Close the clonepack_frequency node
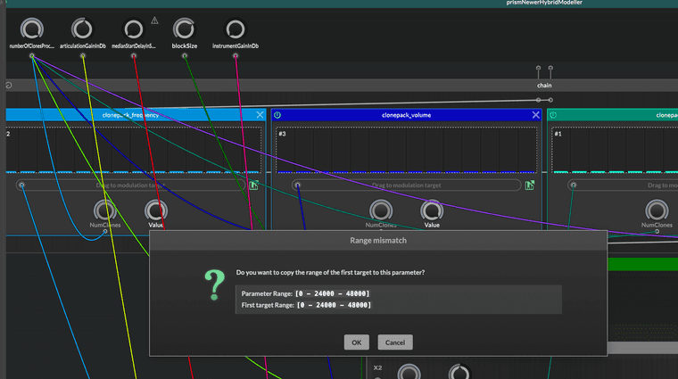The image size is (678, 379). point(260,115)
